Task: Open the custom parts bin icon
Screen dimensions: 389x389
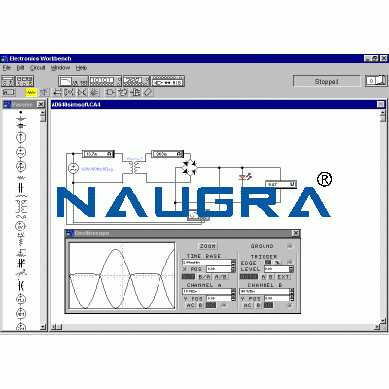Action: [x=9, y=92]
